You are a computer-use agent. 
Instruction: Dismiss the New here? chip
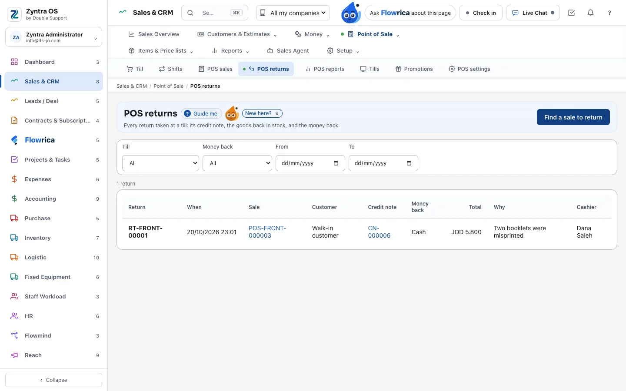pos(277,113)
